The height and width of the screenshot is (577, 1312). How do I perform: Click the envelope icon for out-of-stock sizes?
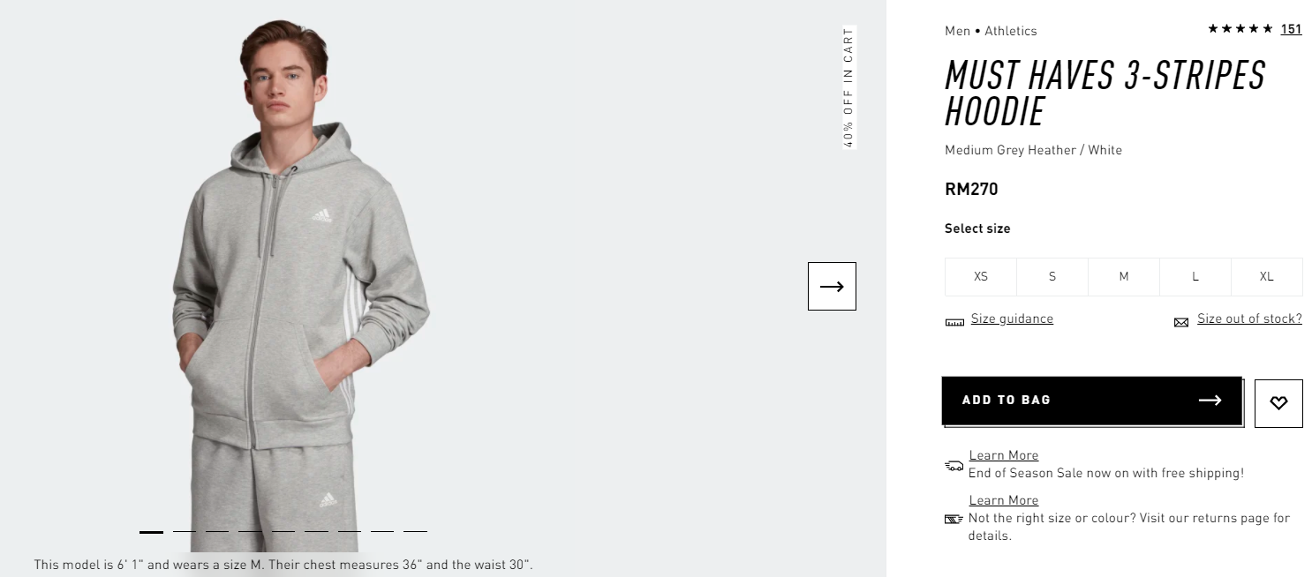point(1181,323)
